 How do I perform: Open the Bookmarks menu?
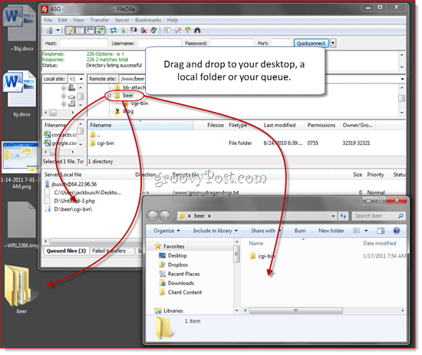148,20
